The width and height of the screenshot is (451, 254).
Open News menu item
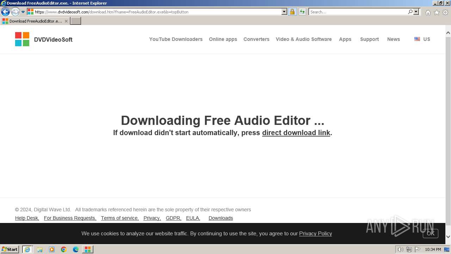tap(394, 39)
